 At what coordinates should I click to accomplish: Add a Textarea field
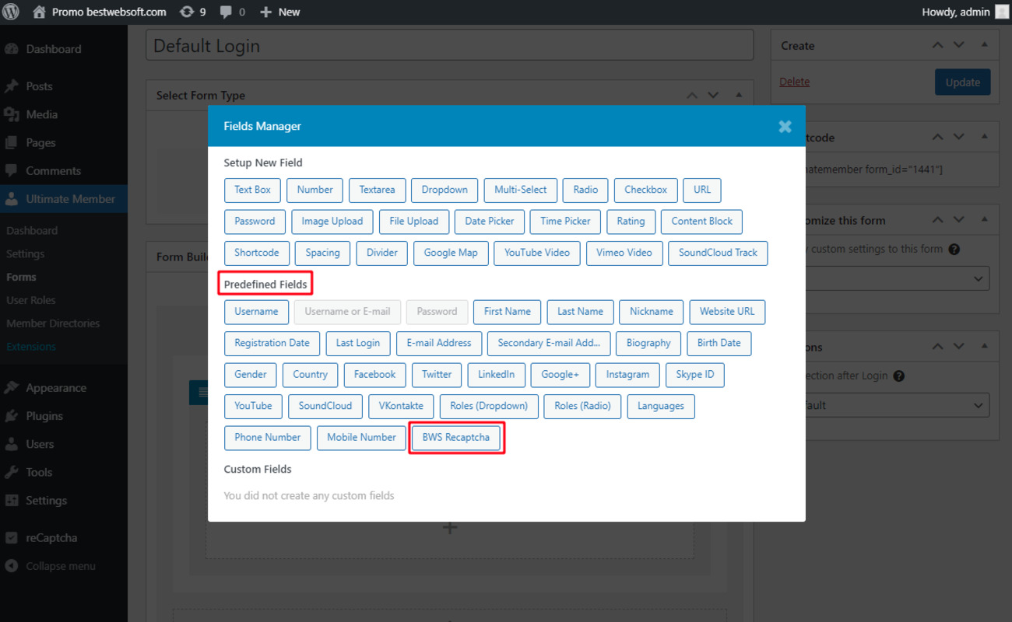pyautogui.click(x=377, y=190)
